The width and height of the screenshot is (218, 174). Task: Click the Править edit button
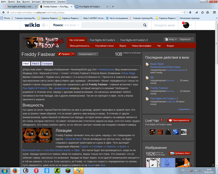click(x=64, y=54)
